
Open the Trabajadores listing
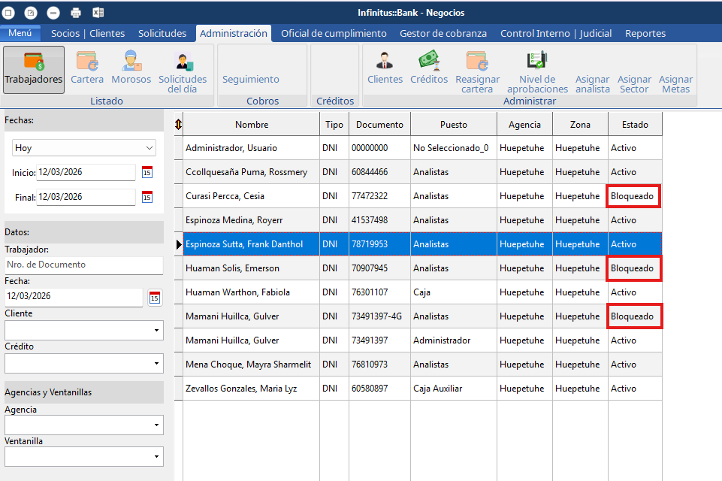34,69
